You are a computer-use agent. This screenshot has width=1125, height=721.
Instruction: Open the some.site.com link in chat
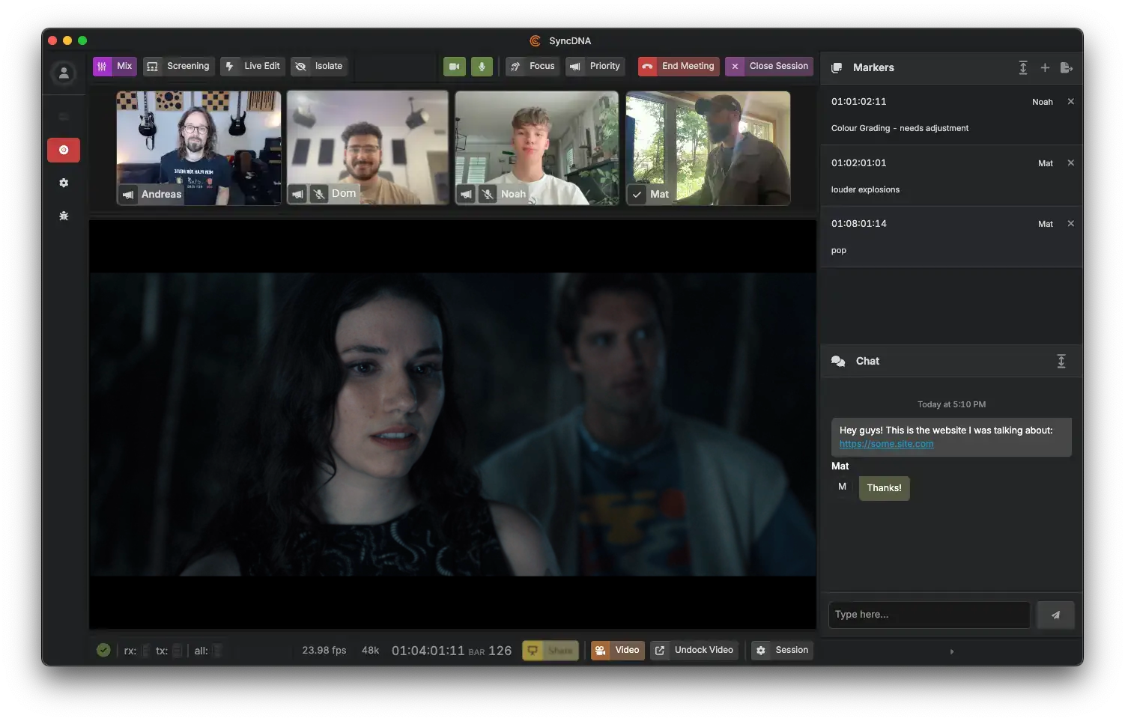point(886,444)
